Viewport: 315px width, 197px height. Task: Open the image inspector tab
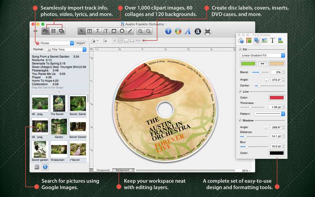(x=264, y=41)
